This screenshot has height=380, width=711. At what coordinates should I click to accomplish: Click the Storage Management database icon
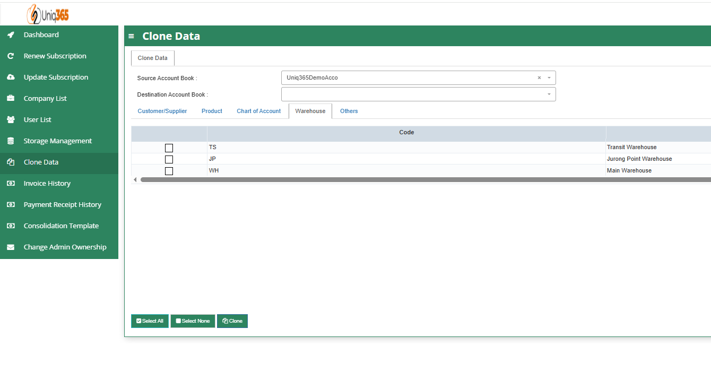pyautogui.click(x=11, y=141)
